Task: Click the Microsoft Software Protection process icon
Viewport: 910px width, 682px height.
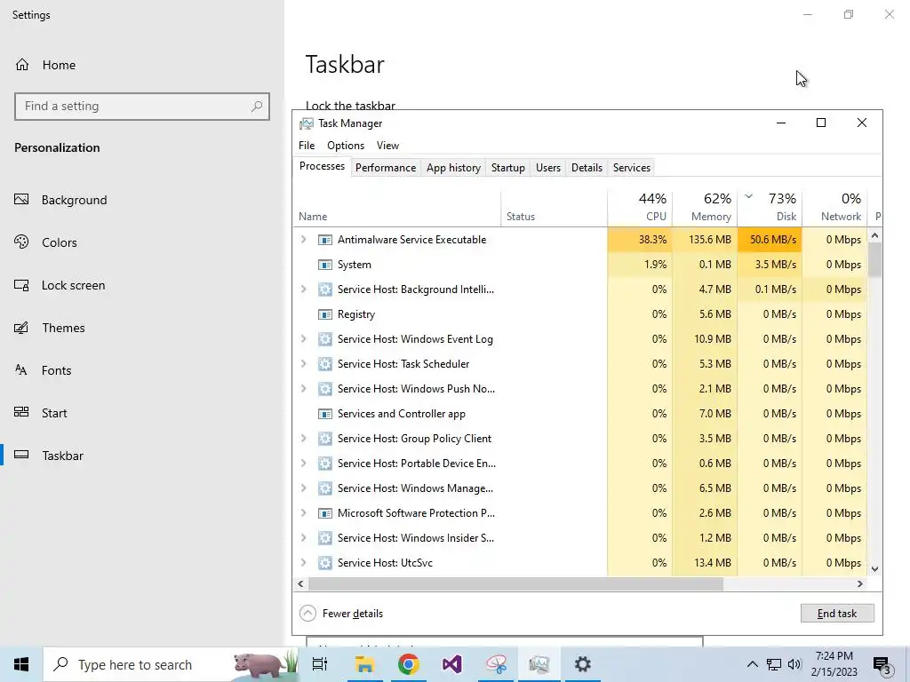Action: point(325,513)
